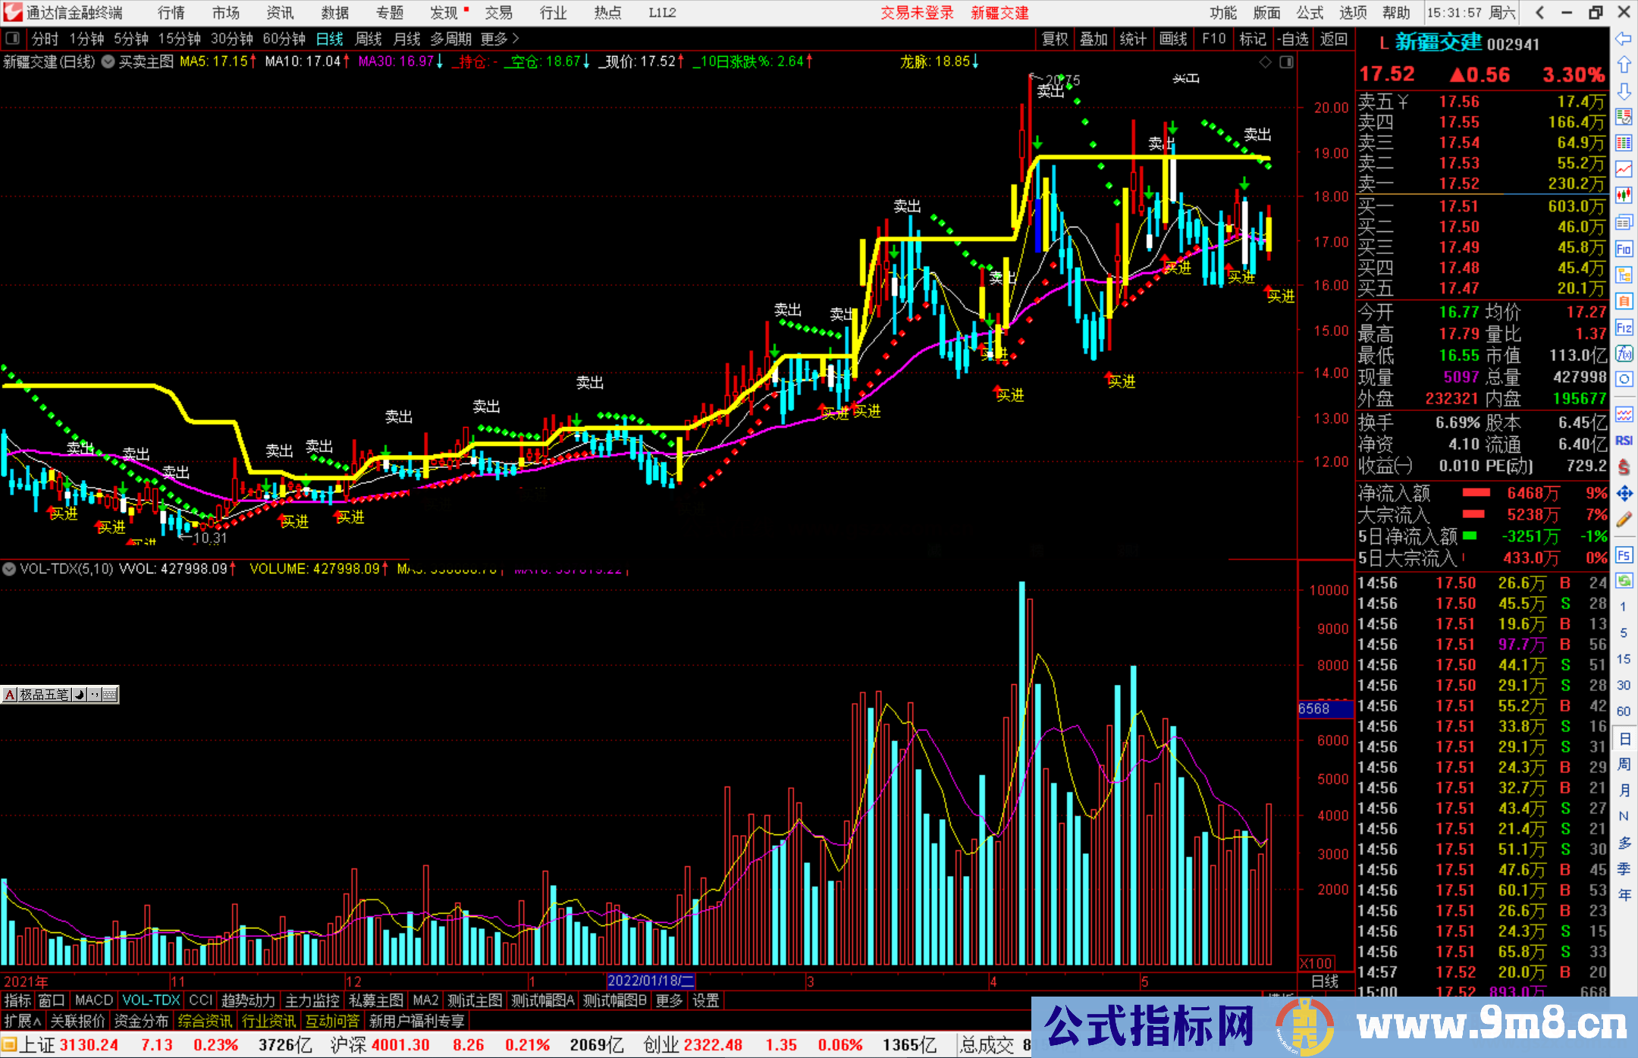
Task: Open the 行情 menu
Action: (171, 13)
